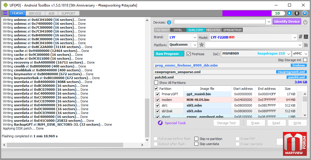Image resolution: width=311 pixels, height=160 pixels.
Task: Click the Special Task link
Action: 175,123
